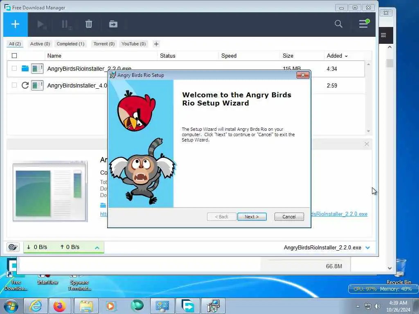Click background window scrollbar down arrow
This screenshot has width=419, height=314.
click(x=390, y=268)
